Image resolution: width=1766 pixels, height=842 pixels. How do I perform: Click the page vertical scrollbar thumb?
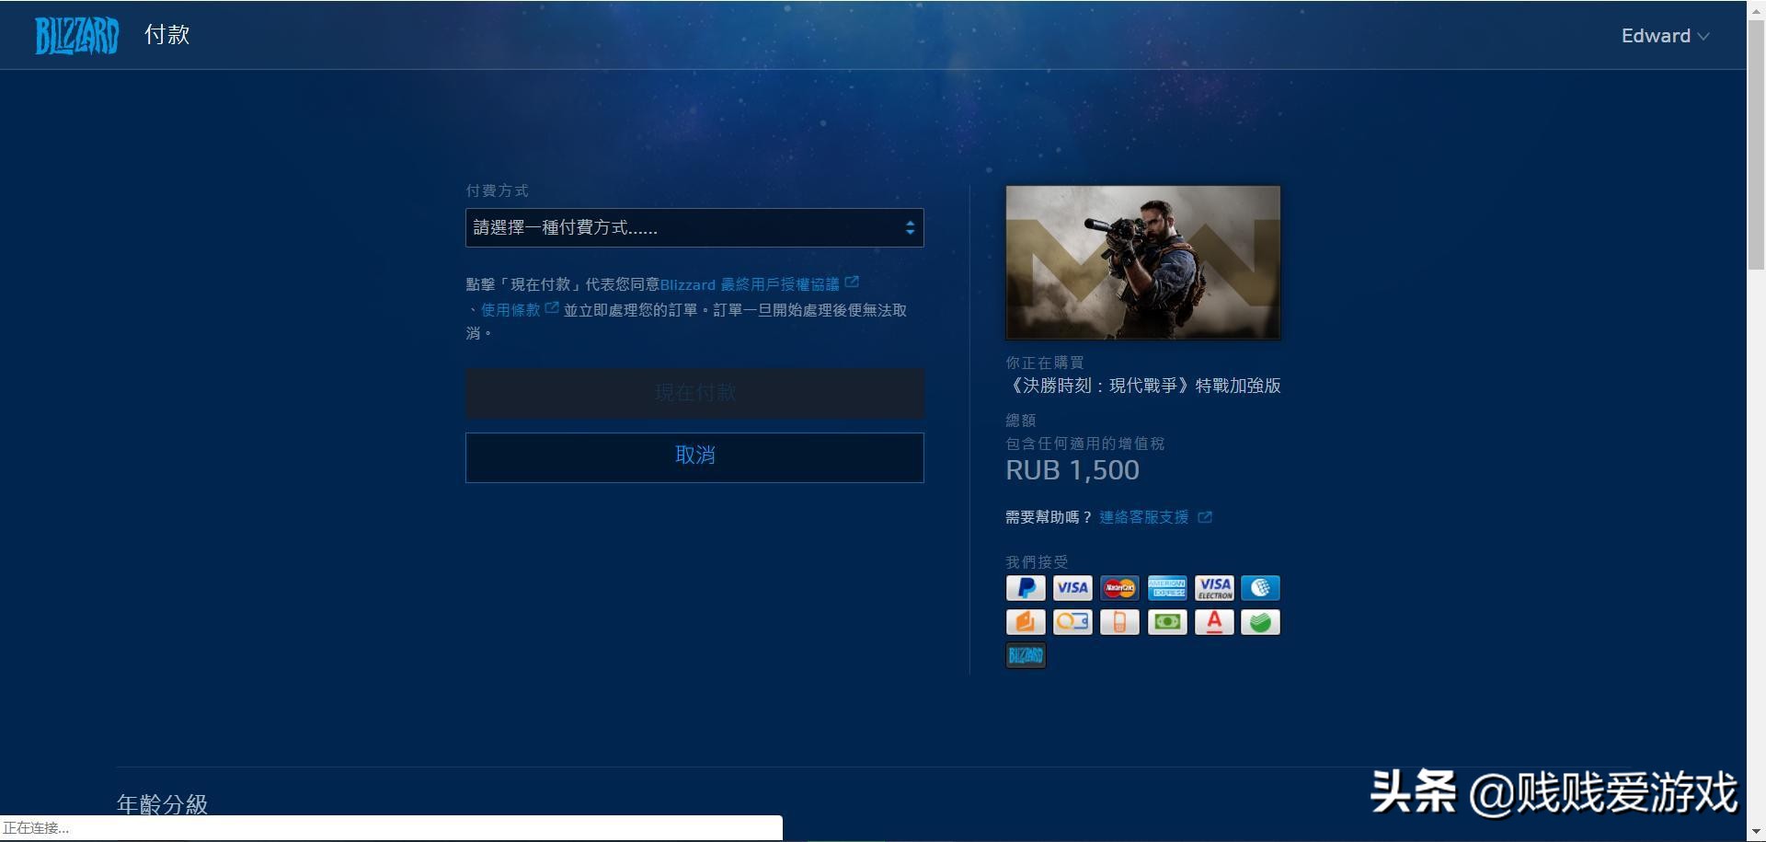[1756, 143]
